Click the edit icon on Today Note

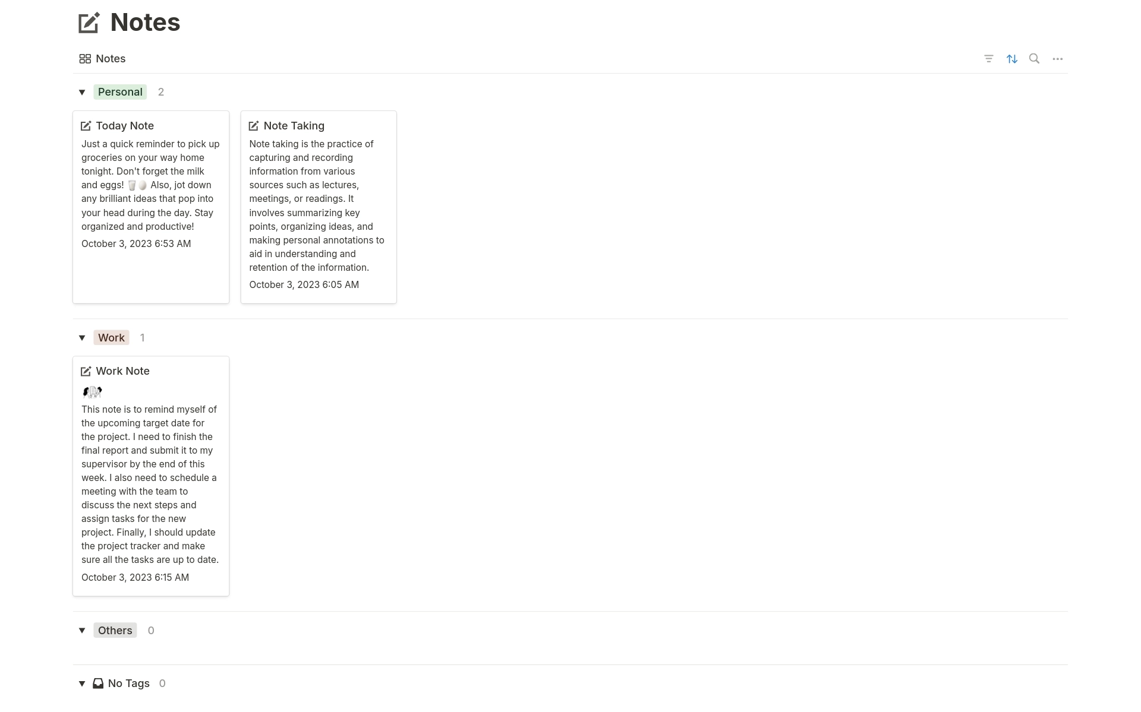pyautogui.click(x=86, y=125)
